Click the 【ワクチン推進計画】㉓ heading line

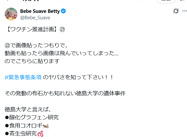(35, 30)
